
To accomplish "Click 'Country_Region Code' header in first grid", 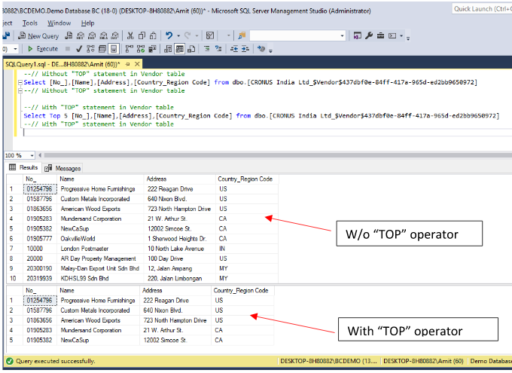I will [245, 179].
